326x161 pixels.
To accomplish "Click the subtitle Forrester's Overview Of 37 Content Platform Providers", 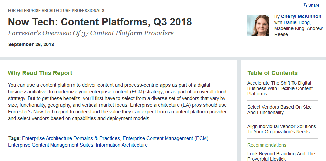I will [x=91, y=33].
